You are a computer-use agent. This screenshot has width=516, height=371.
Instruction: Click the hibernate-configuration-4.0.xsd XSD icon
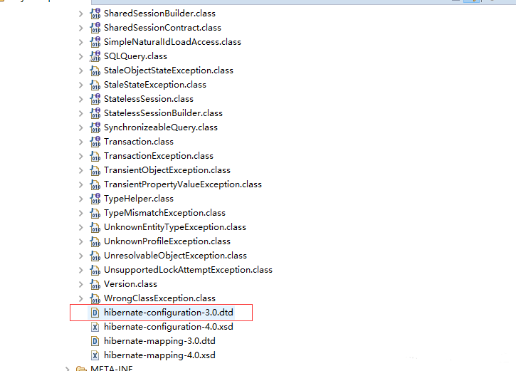(x=95, y=327)
